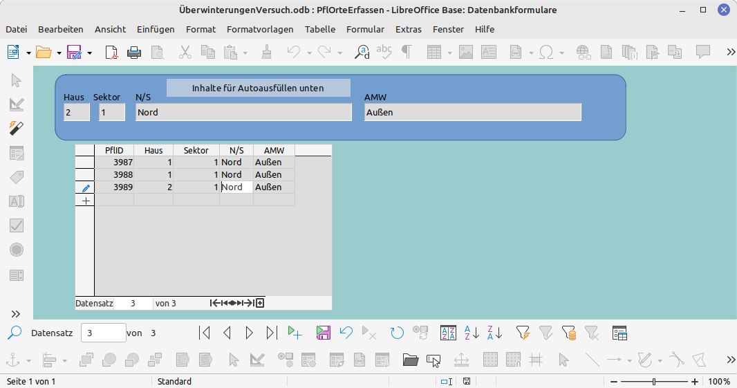Viewport: 737px width, 388px height.
Task: Expand the Save options arrow
Action: (x=89, y=53)
